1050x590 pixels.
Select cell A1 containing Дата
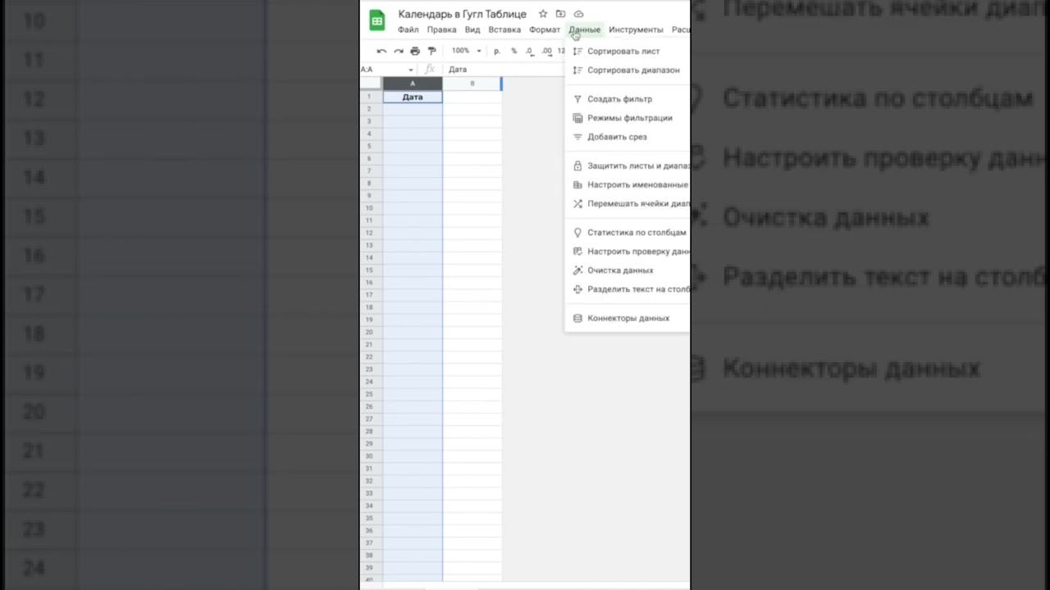tap(413, 97)
